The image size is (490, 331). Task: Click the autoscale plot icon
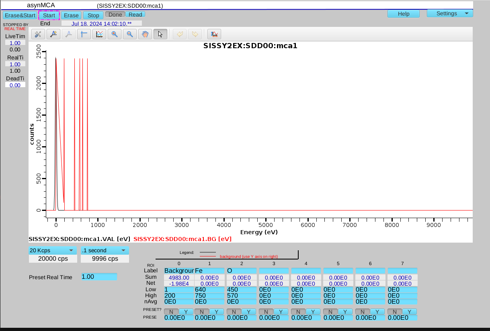[215, 34]
